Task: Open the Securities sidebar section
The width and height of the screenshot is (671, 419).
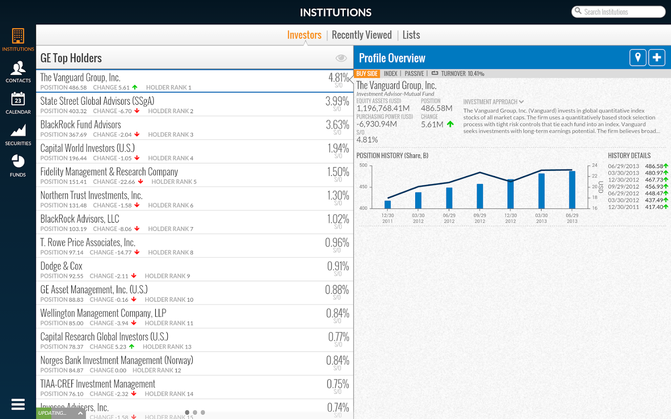Action: point(18,135)
